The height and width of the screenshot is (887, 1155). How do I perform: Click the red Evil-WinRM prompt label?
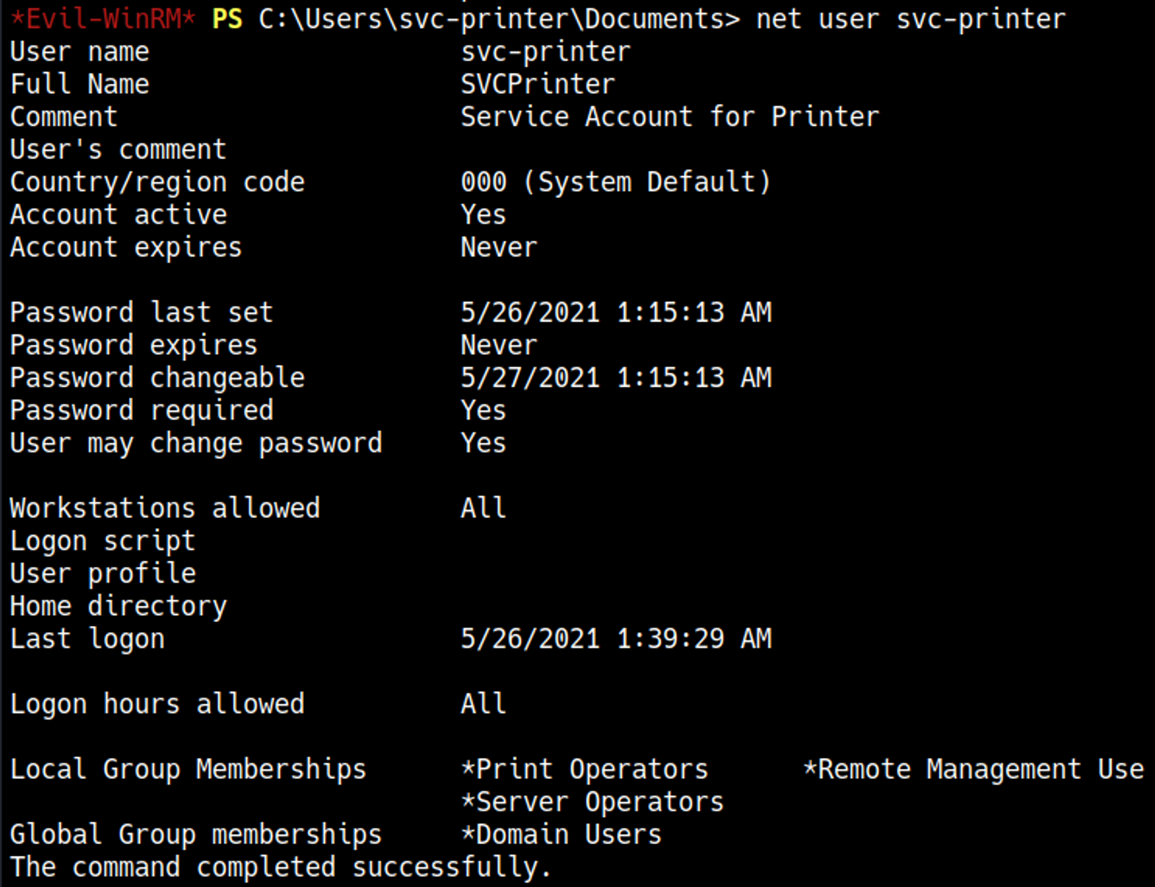click(x=103, y=19)
